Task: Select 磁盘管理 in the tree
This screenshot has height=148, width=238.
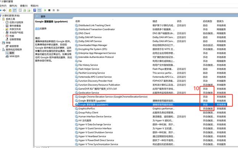Action: click(x=14, y=46)
